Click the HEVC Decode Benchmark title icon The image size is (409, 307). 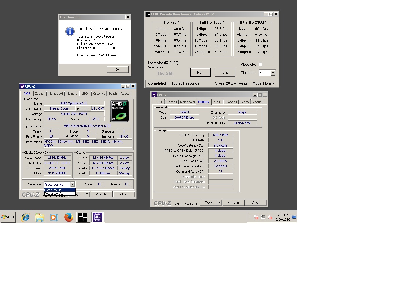coord(148,14)
